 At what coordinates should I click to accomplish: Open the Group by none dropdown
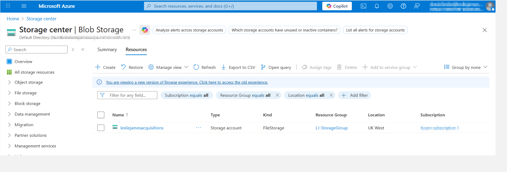tap(466, 67)
